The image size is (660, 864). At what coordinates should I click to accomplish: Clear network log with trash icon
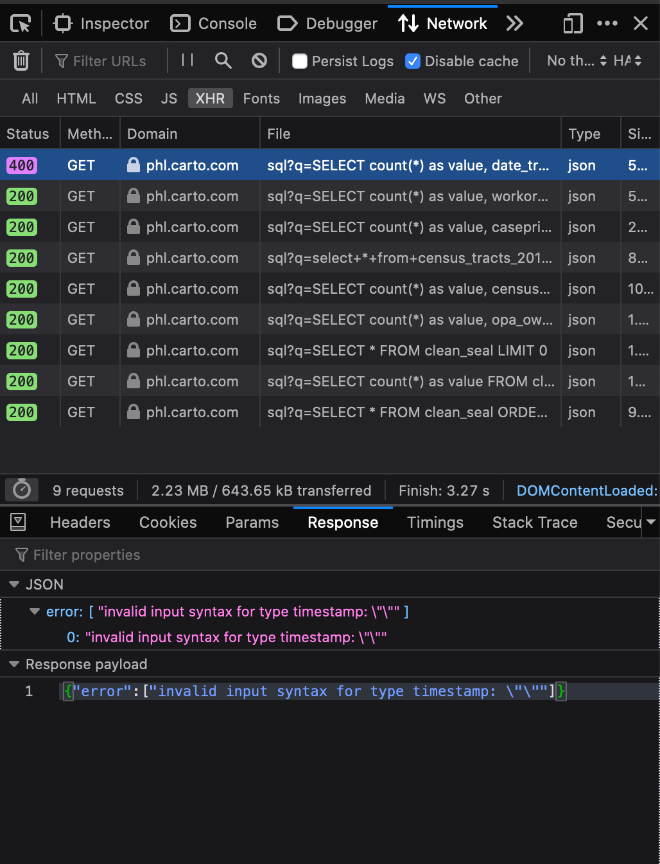[21, 61]
